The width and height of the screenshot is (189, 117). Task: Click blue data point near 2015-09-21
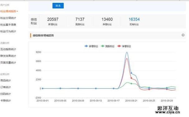pyautogui.click(x=131, y=73)
